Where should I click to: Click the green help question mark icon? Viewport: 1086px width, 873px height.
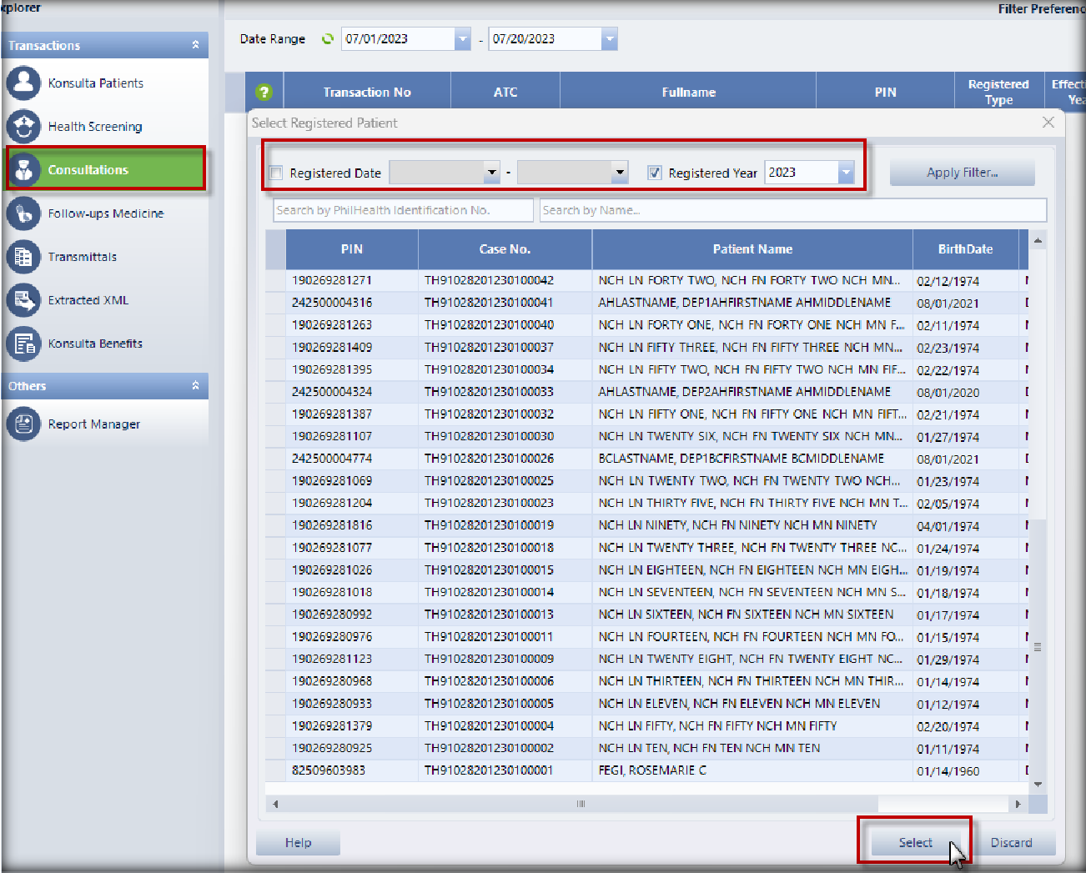264,93
